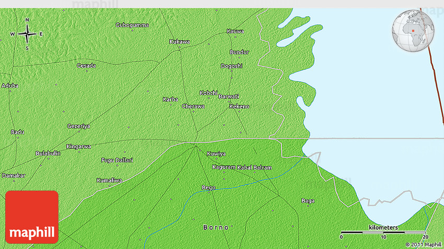Click the Borno region label
This screenshot has height=249, width=444.
[216, 228]
